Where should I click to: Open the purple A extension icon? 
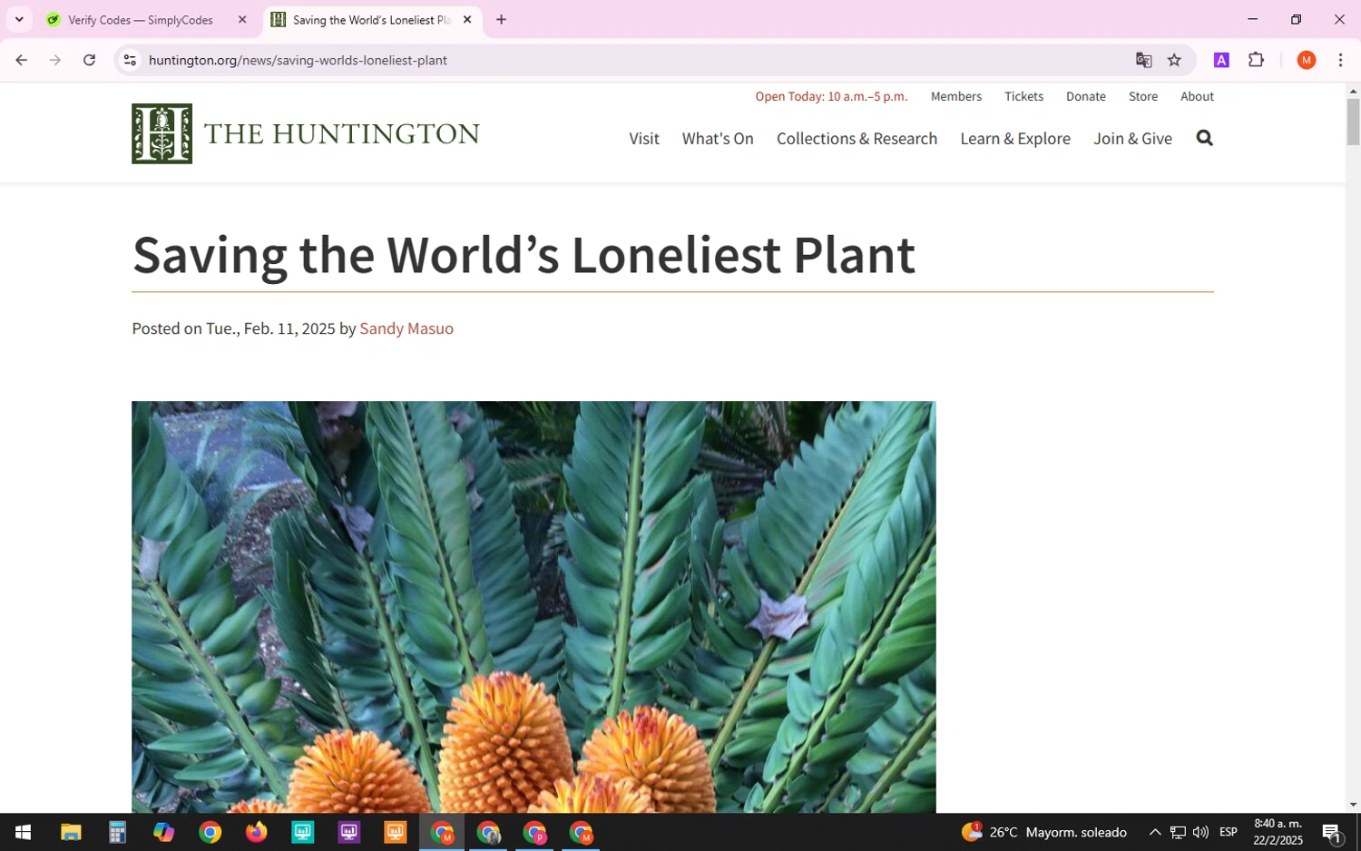coord(1221,60)
